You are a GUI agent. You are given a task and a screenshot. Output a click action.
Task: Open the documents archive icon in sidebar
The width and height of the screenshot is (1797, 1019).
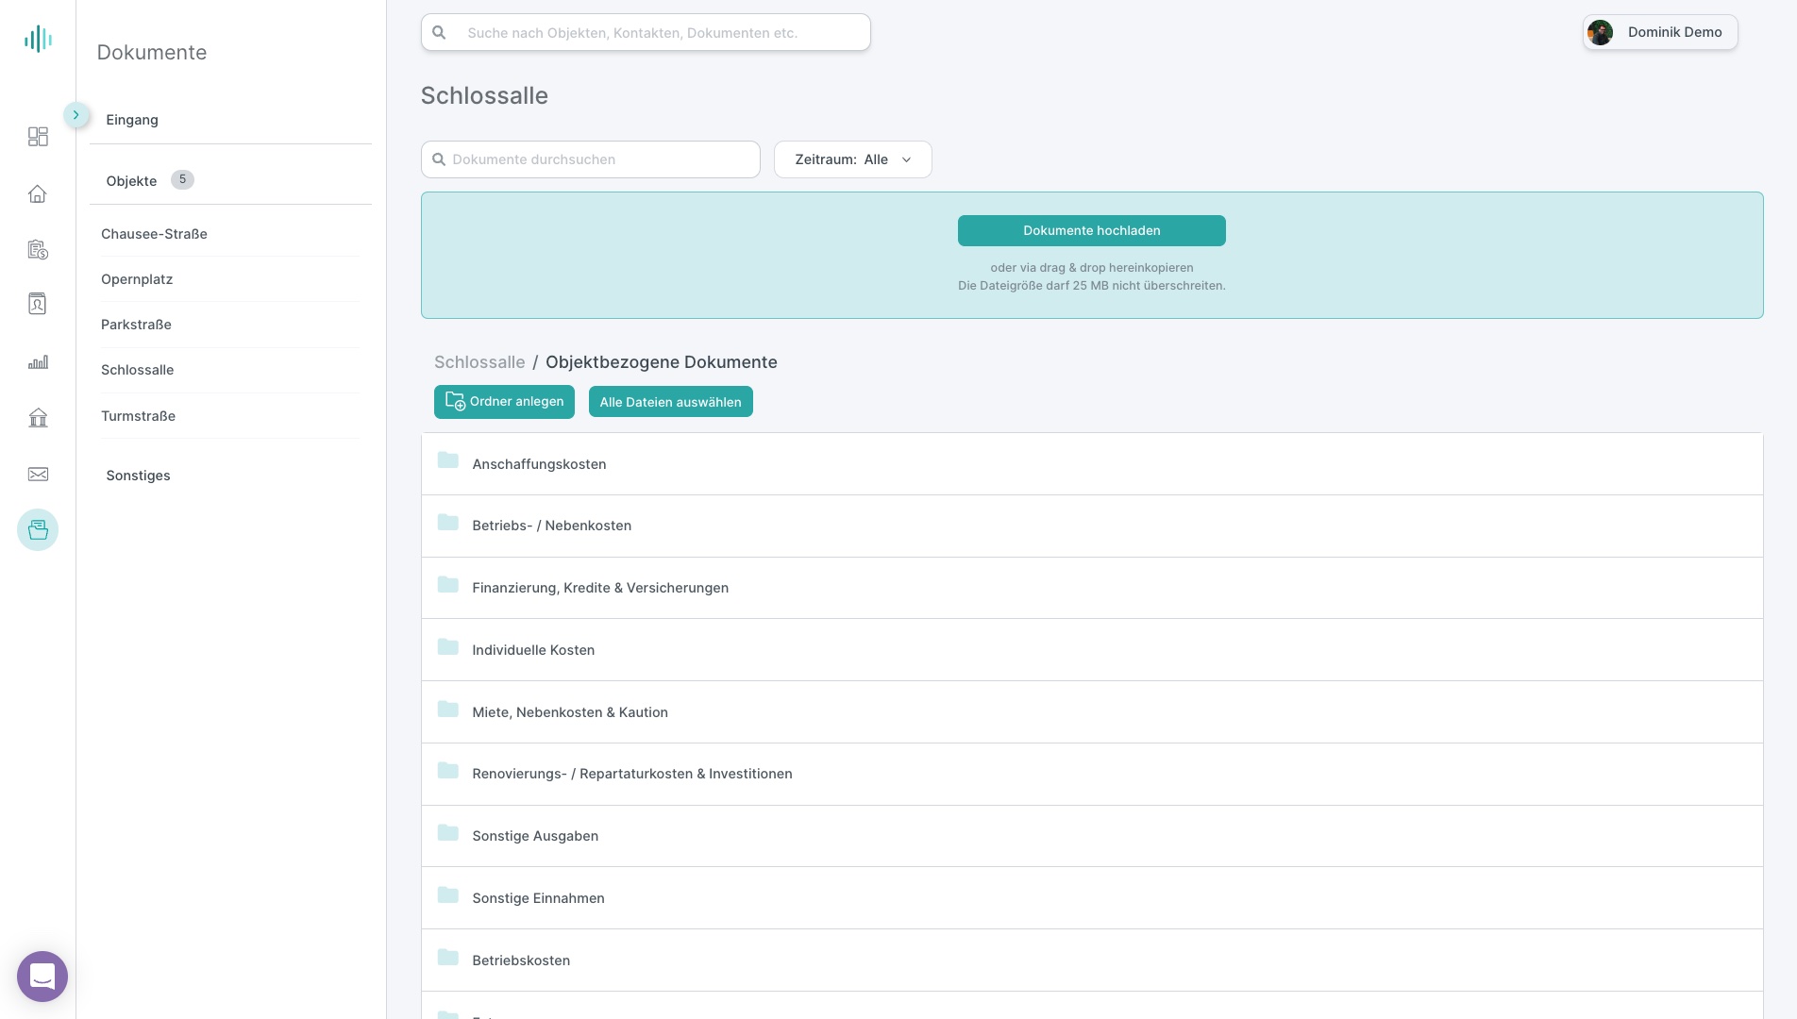click(38, 530)
